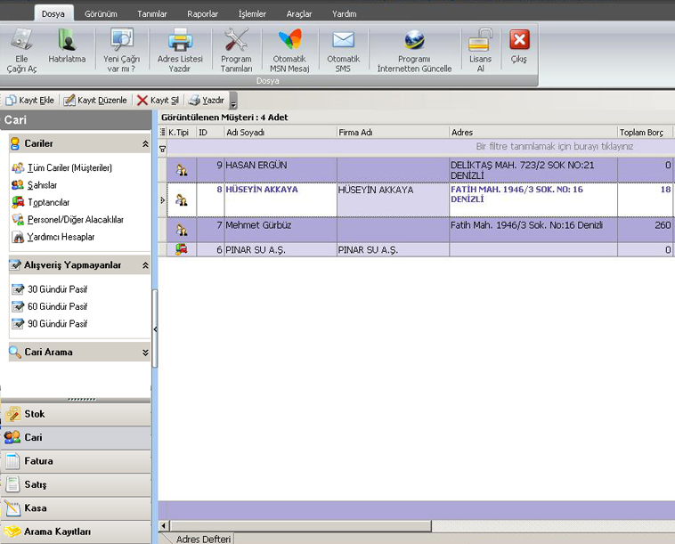
Task: Click the Kayıt Ekle button
Action: pos(29,101)
